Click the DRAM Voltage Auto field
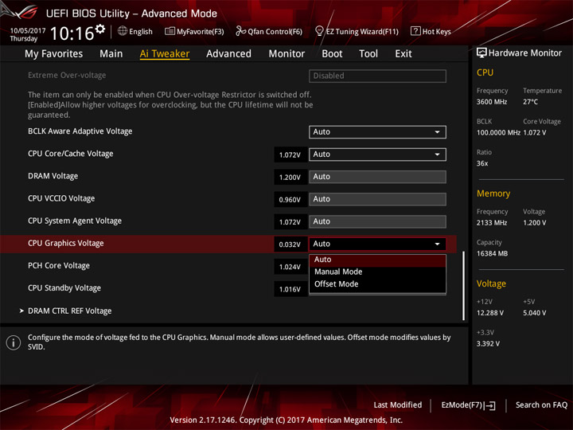Screen dimensions: 573x430 pos(377,177)
